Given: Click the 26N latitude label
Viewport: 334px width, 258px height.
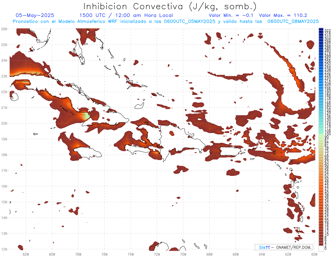Looking at the screenshot, I should (4, 29).
